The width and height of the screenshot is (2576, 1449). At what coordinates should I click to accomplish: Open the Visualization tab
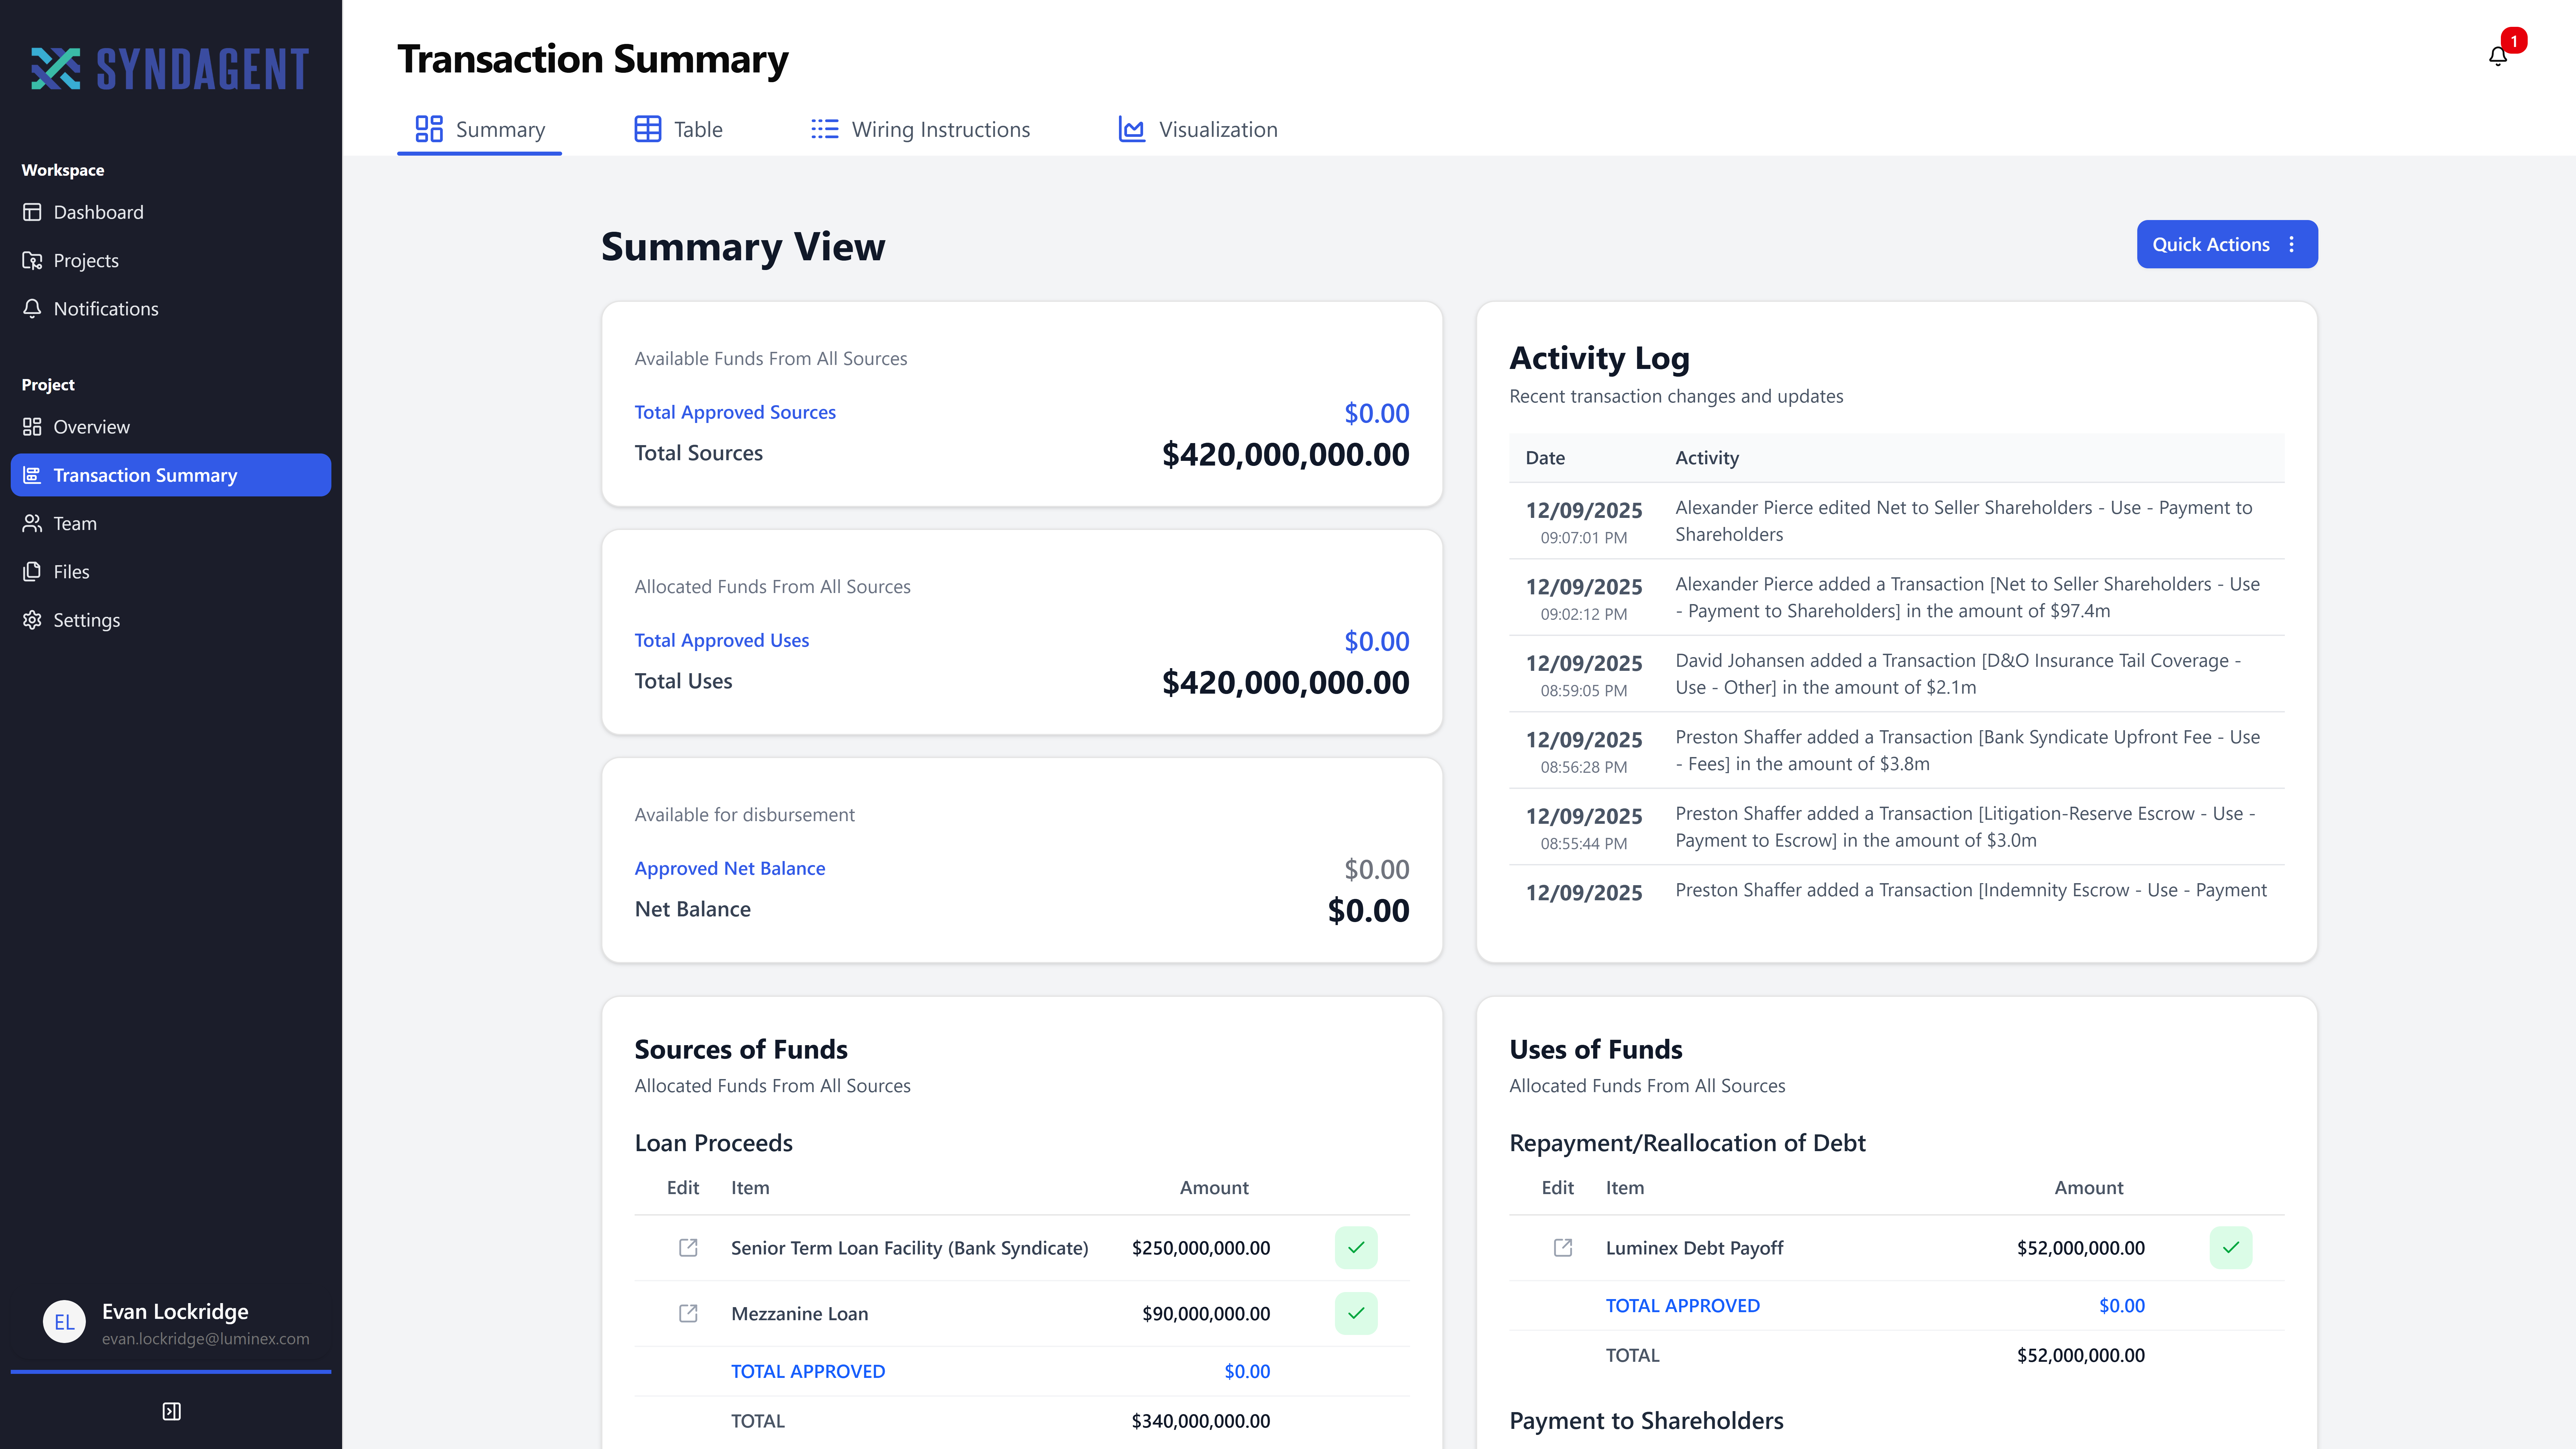point(1198,129)
